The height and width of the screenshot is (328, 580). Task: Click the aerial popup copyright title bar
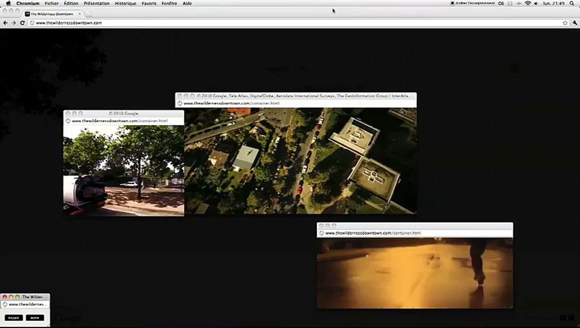[296, 96]
